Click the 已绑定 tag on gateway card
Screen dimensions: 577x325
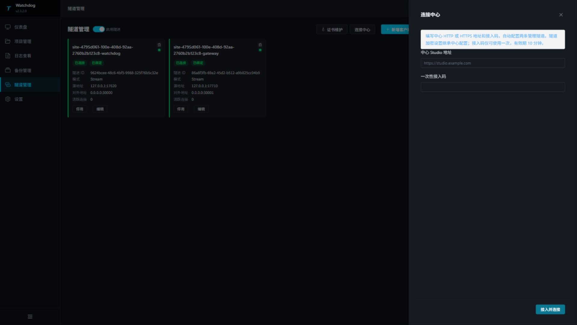[198, 63]
